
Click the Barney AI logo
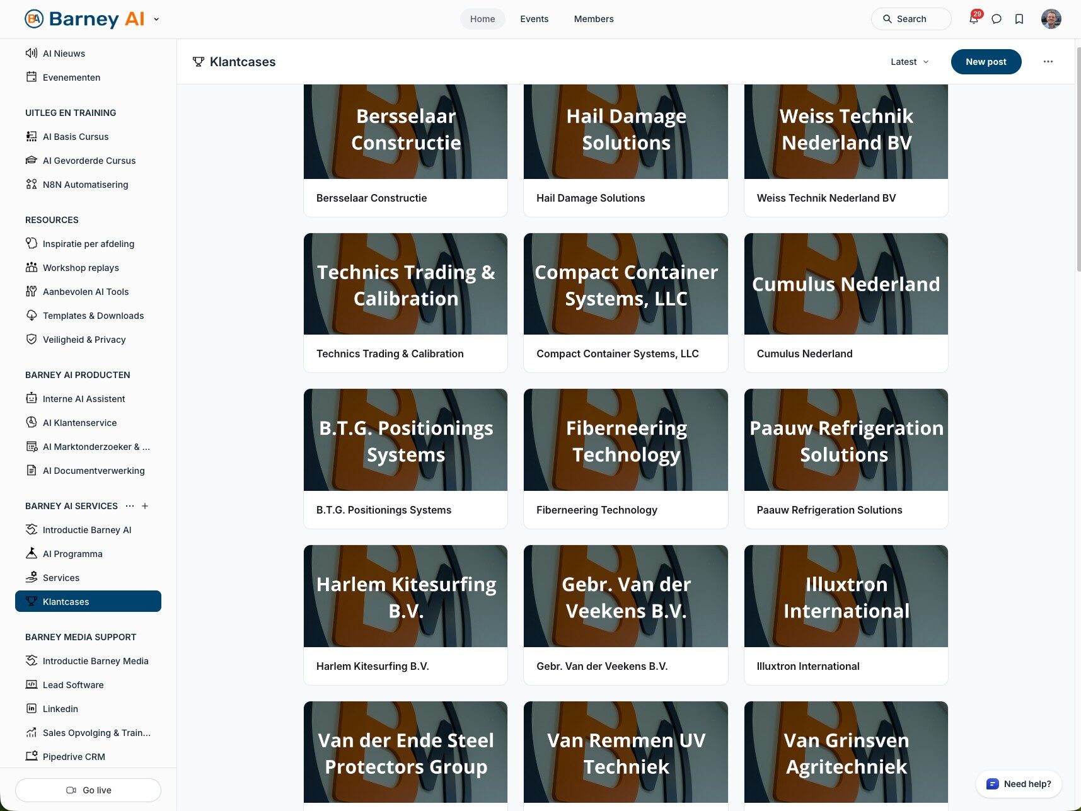[85, 19]
